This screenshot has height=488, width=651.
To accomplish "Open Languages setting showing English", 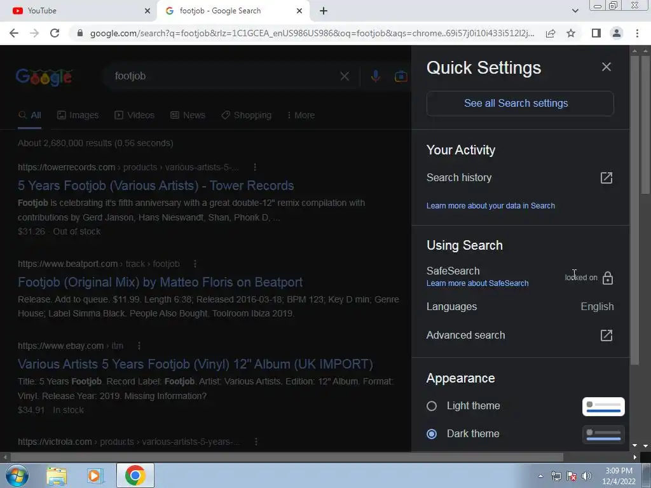I will 520,307.
